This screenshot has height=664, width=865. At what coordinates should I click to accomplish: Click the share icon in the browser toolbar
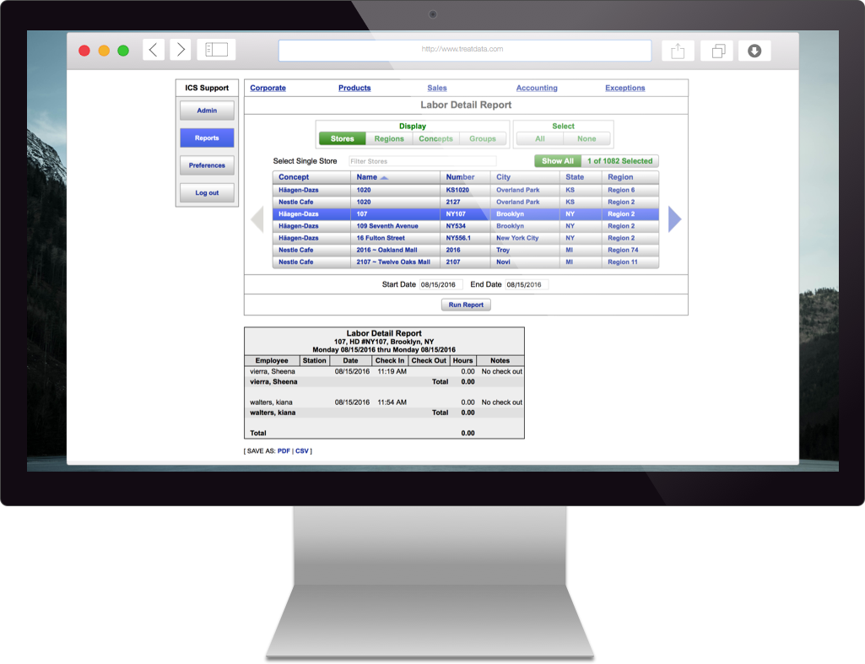(678, 51)
